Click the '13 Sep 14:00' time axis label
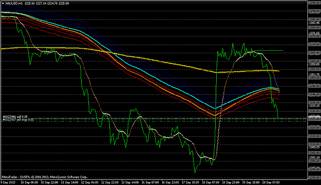Screen dimensions: 321x185 (130, 182)
